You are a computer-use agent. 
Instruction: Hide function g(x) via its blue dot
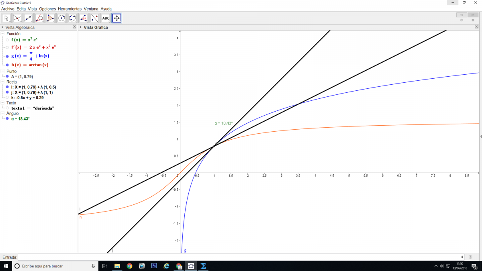tap(7, 56)
